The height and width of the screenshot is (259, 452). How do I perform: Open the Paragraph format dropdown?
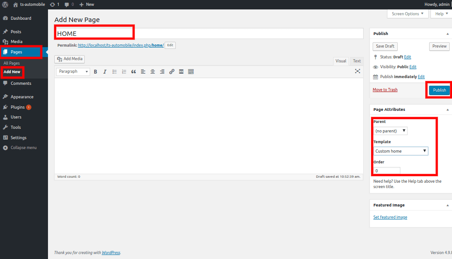(x=73, y=72)
